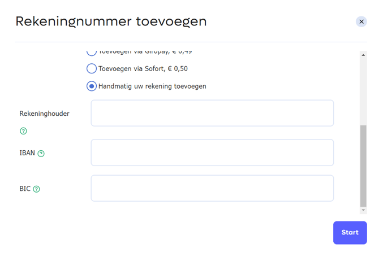Close the Rekeningnummer toevoegen dialog
The image size is (379, 257).
[x=361, y=21]
